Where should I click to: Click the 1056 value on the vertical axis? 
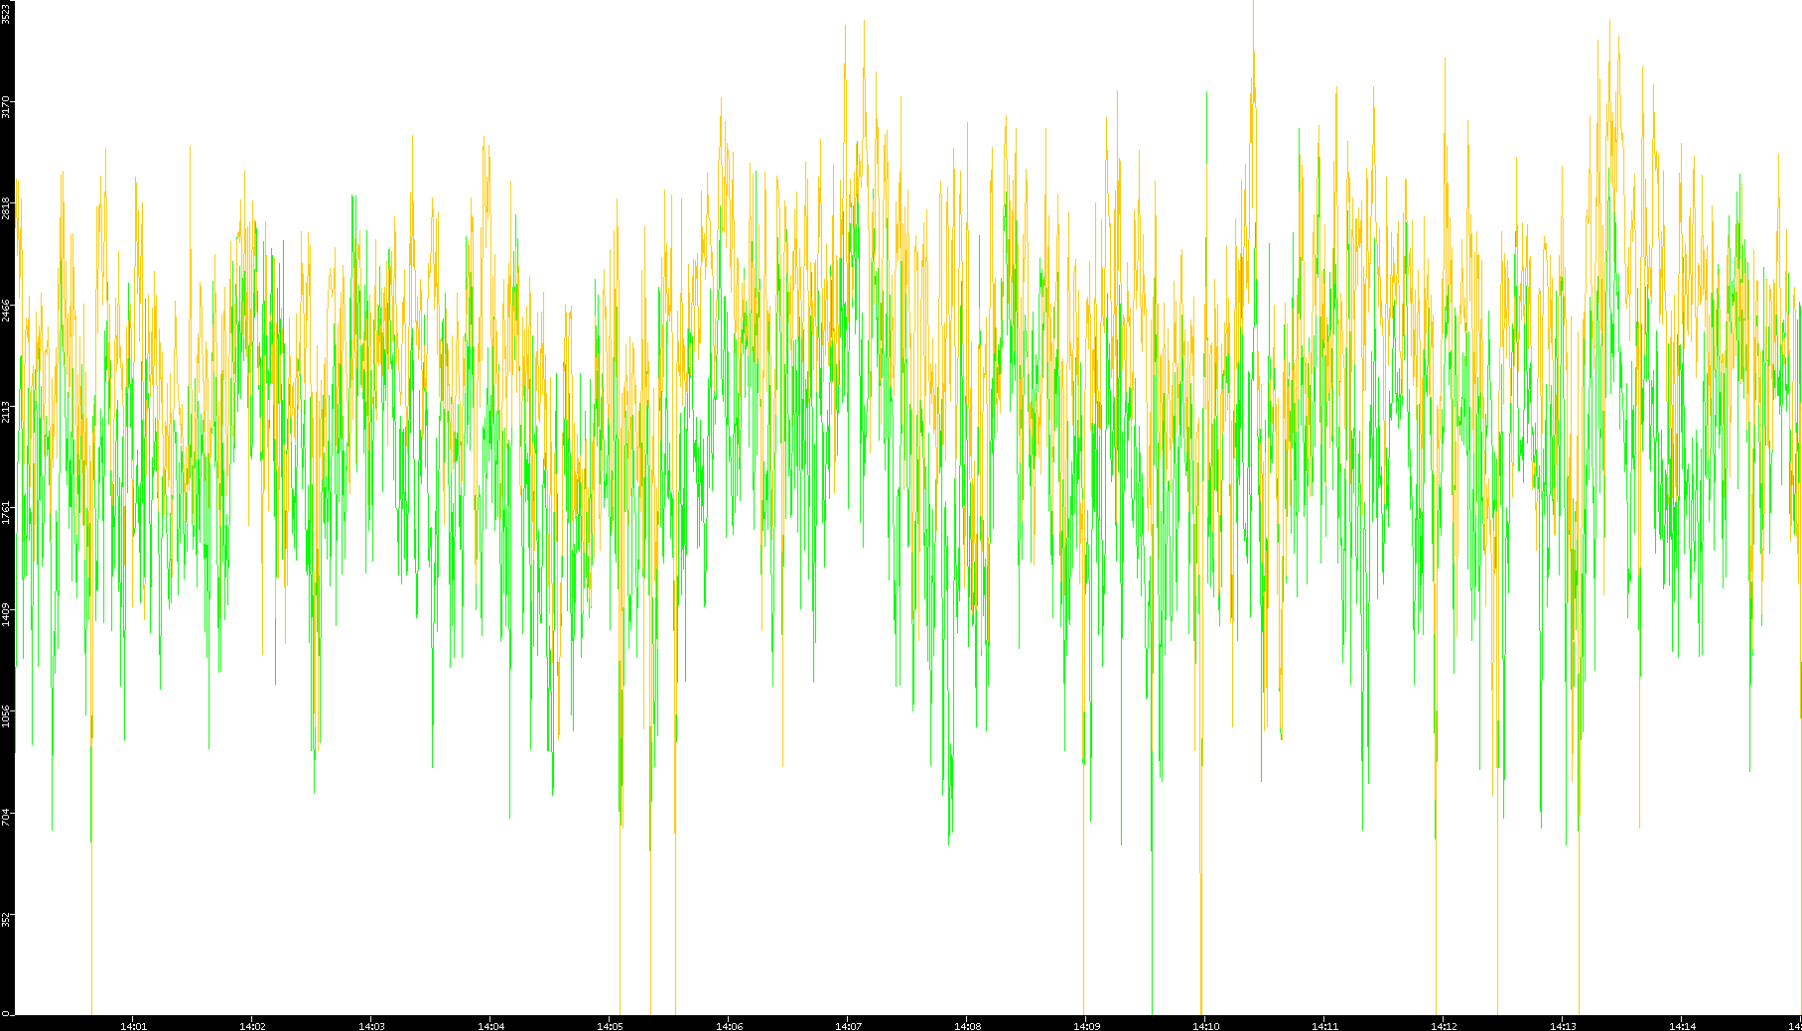[6, 715]
